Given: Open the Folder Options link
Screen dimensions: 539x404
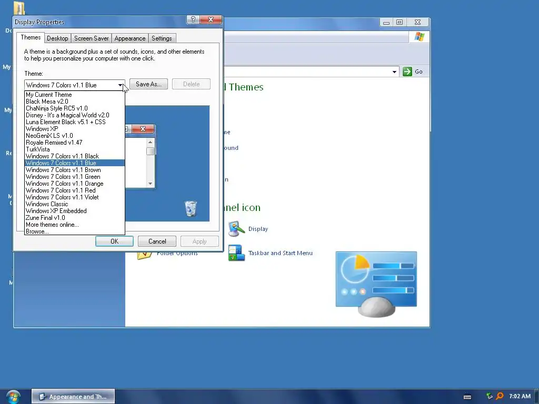Looking at the screenshot, I should tap(177, 254).
